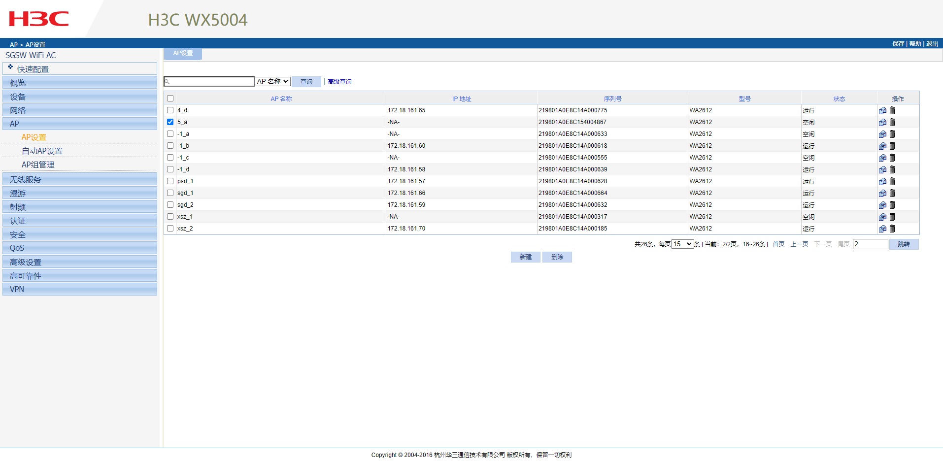Click 退出 to log out
Screen dimensions: 943x461
point(932,44)
